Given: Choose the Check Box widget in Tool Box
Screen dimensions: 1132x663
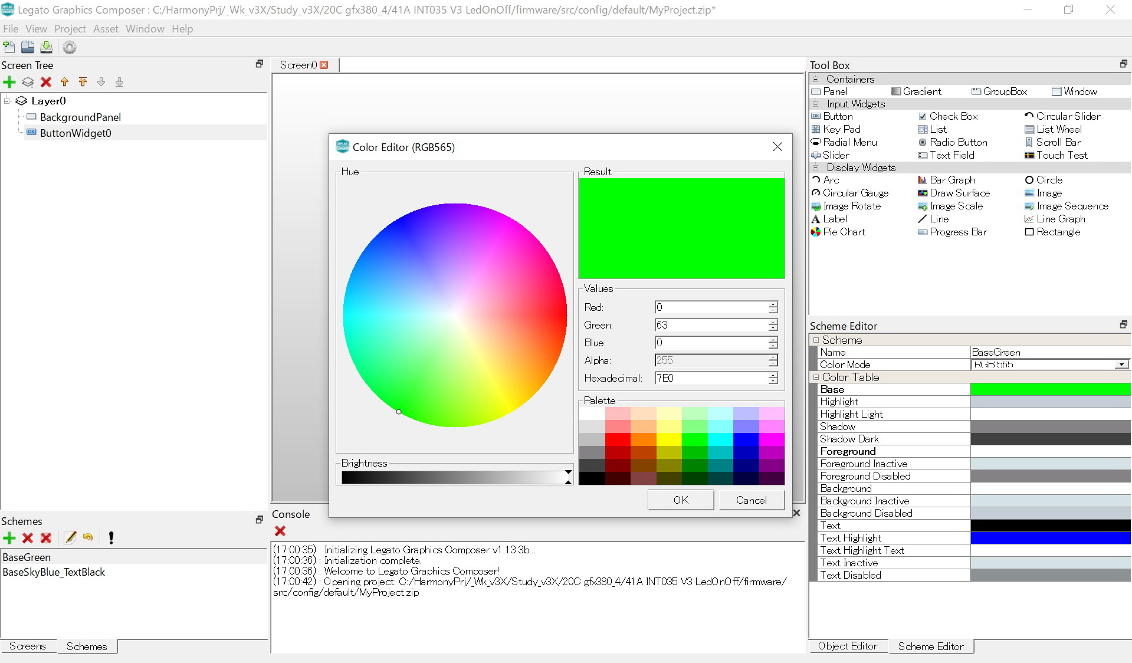Looking at the screenshot, I should 953,116.
